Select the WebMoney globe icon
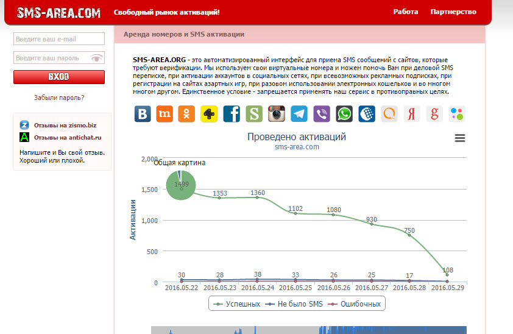 (x=367, y=114)
